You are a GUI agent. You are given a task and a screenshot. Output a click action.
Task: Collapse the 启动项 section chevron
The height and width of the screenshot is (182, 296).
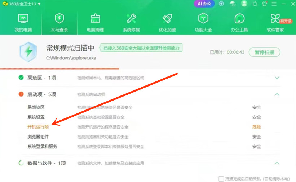[x=277, y=94]
